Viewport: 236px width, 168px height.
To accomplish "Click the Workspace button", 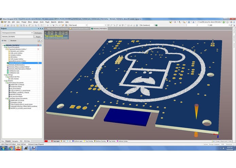I will pyautogui.click(x=38, y=33).
